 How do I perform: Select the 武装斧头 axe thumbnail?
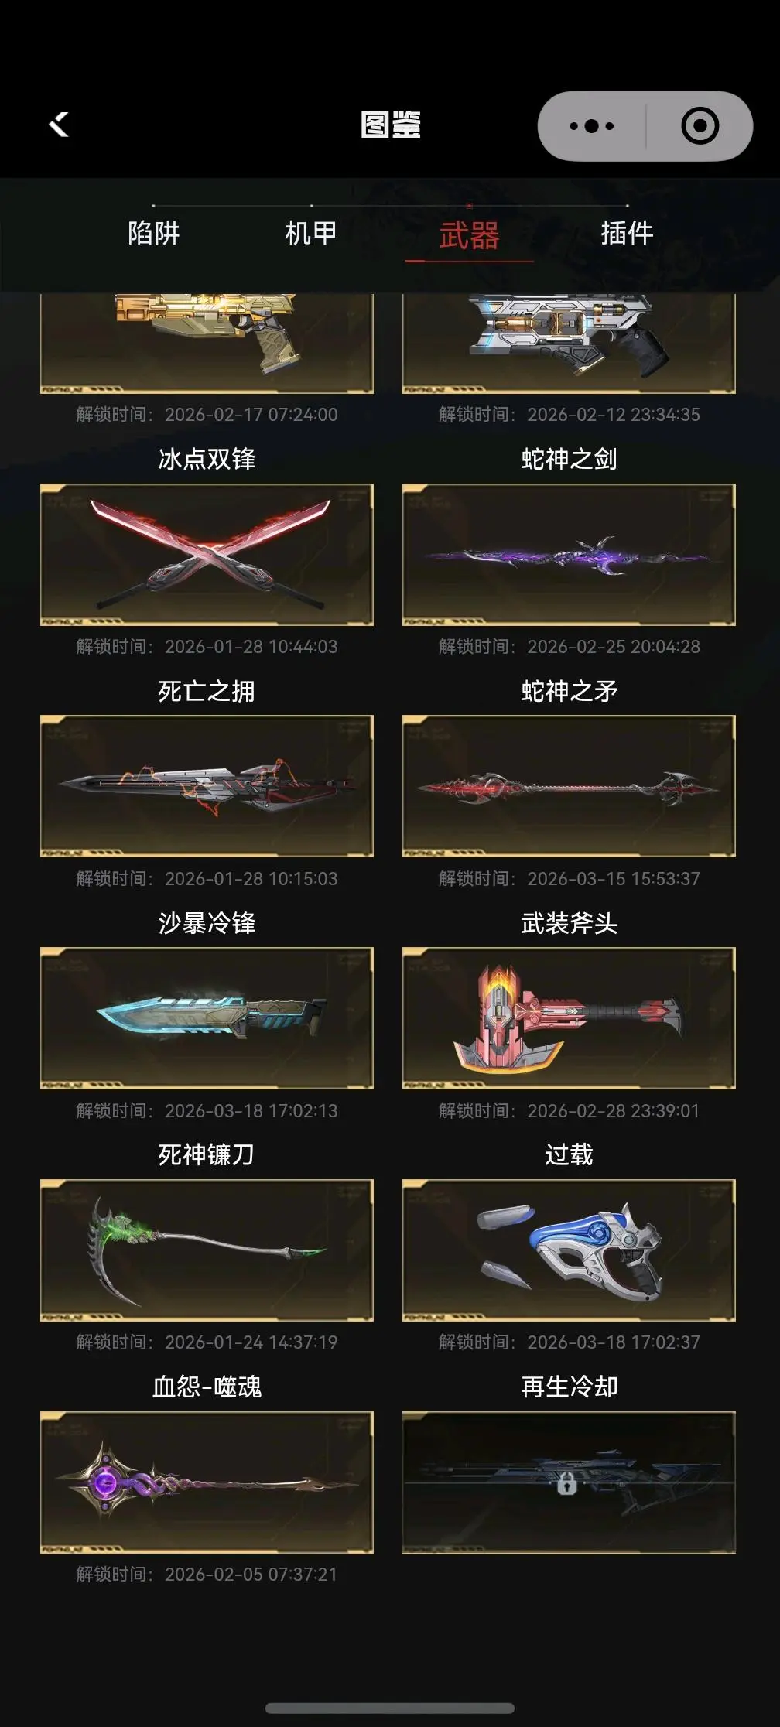(x=569, y=1018)
